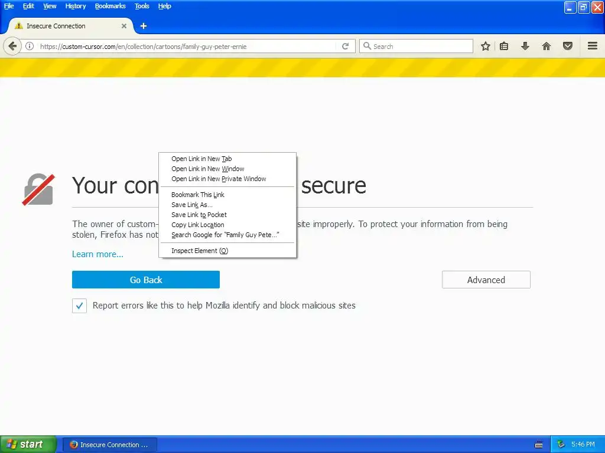Open the File menu
Viewport: 605px width, 453px height.
[9, 6]
